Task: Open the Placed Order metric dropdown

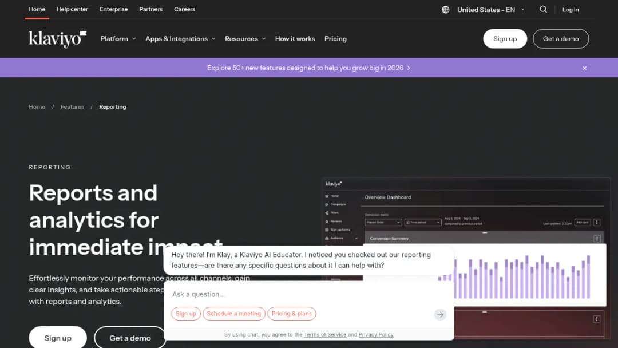Action: coord(383,222)
